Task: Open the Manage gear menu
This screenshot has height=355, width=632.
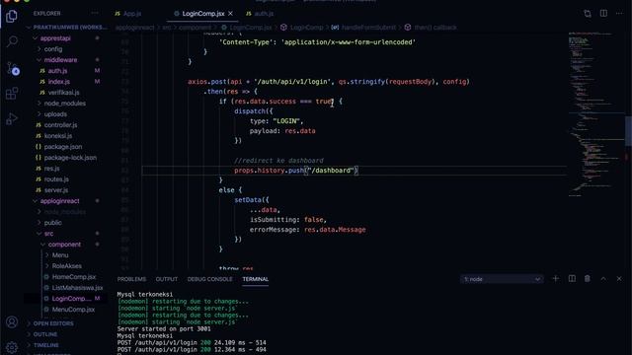Action: click(x=12, y=347)
